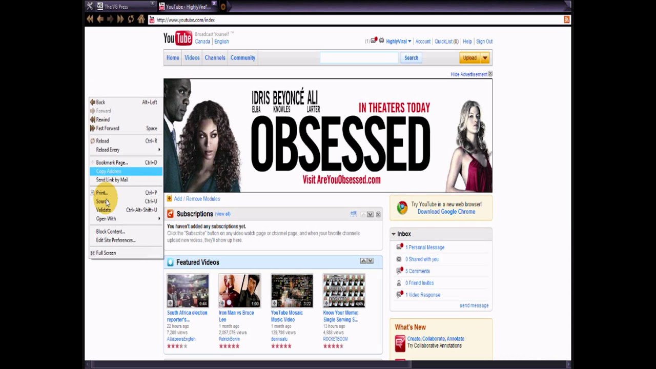Open the browser tools wrench menu
The height and width of the screenshot is (369, 656).
pos(90,6)
